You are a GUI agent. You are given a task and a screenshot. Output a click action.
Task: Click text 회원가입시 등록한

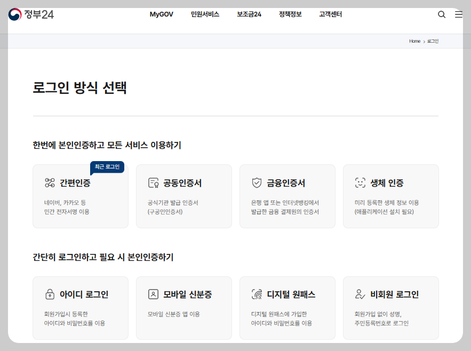coord(66,314)
